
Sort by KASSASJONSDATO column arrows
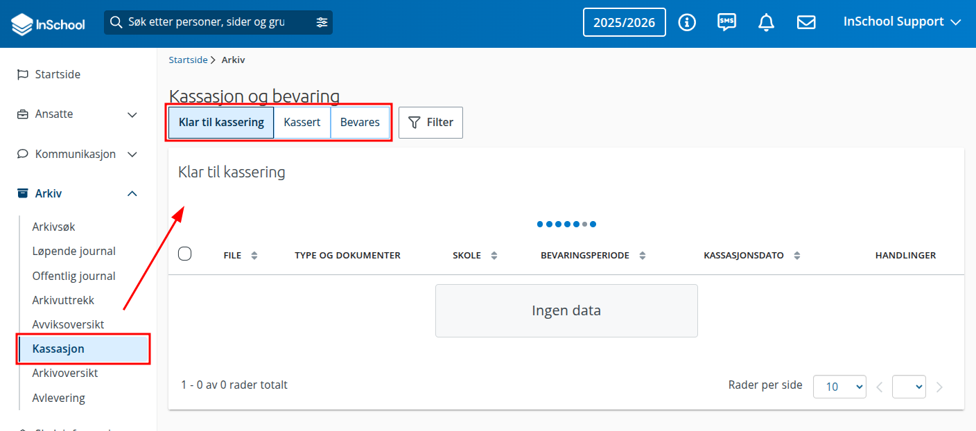pos(797,256)
